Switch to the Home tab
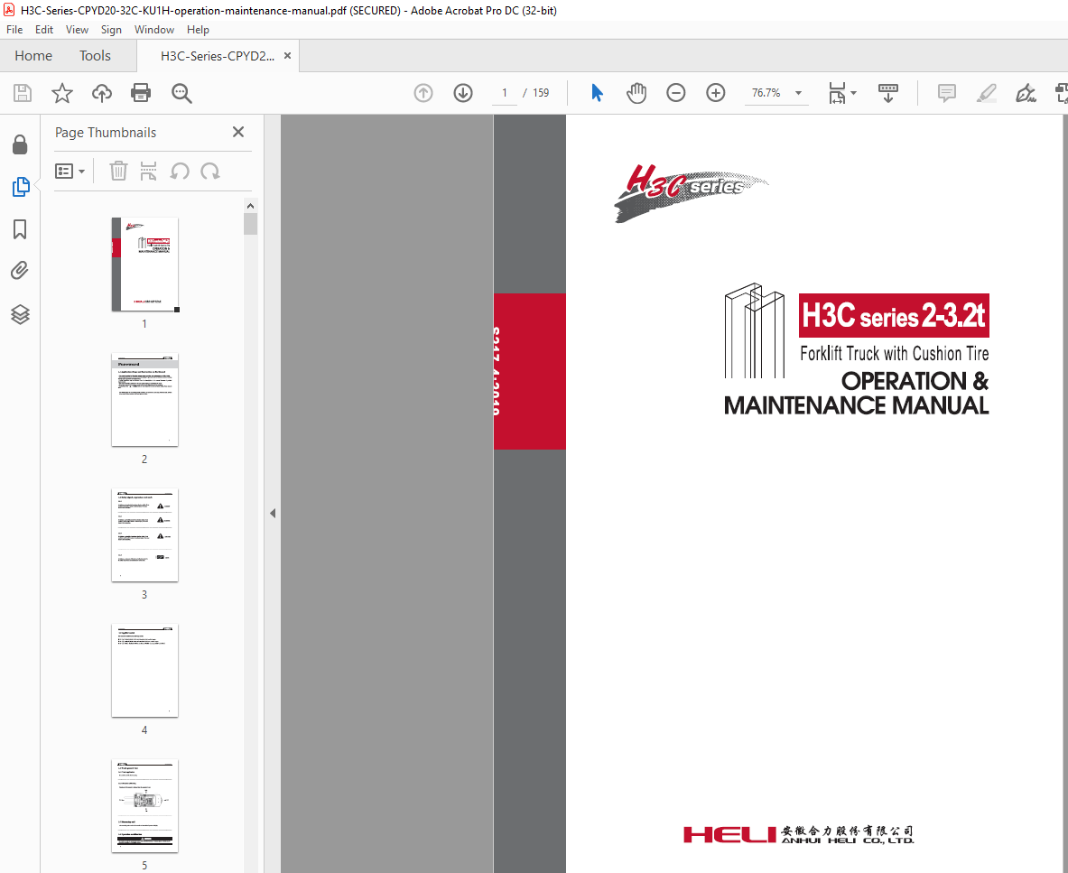The width and height of the screenshot is (1068, 873). pyautogui.click(x=33, y=56)
